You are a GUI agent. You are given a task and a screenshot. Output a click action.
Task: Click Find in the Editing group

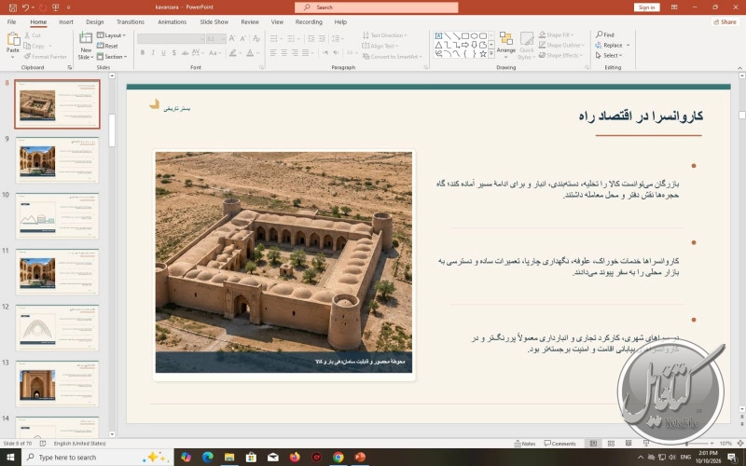(x=605, y=34)
